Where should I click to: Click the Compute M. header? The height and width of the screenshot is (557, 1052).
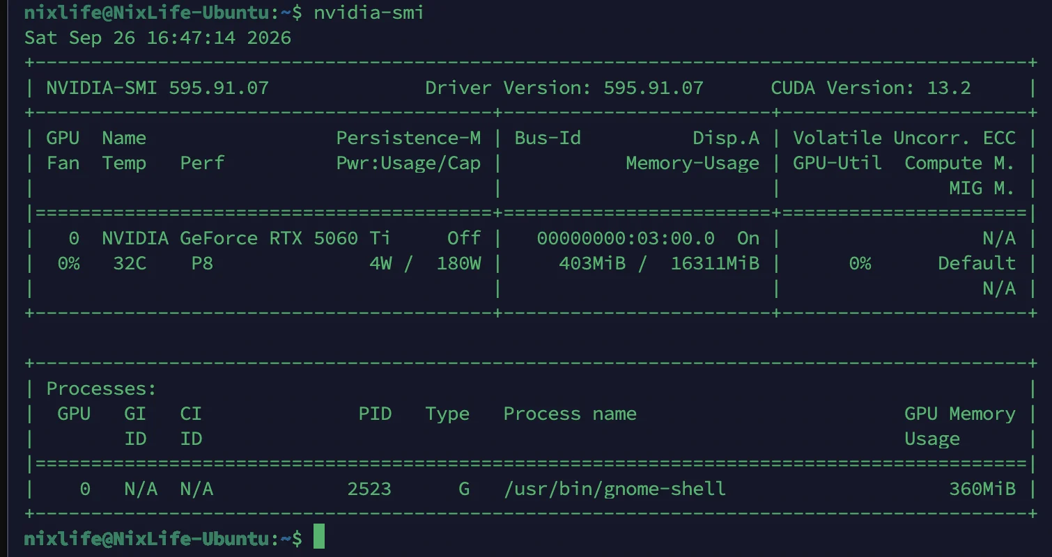tap(960, 163)
